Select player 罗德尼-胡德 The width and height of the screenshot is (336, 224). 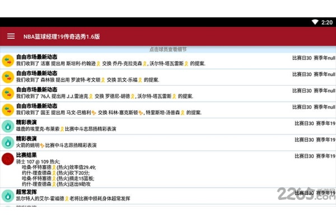click(x=118, y=96)
